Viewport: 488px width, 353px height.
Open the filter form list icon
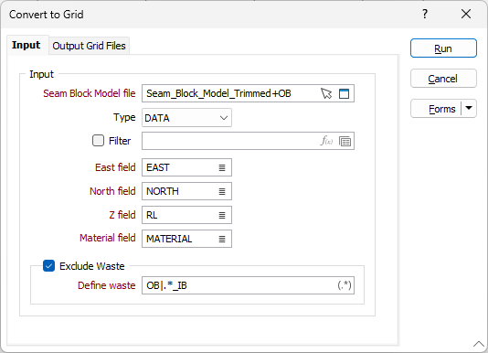(345, 142)
